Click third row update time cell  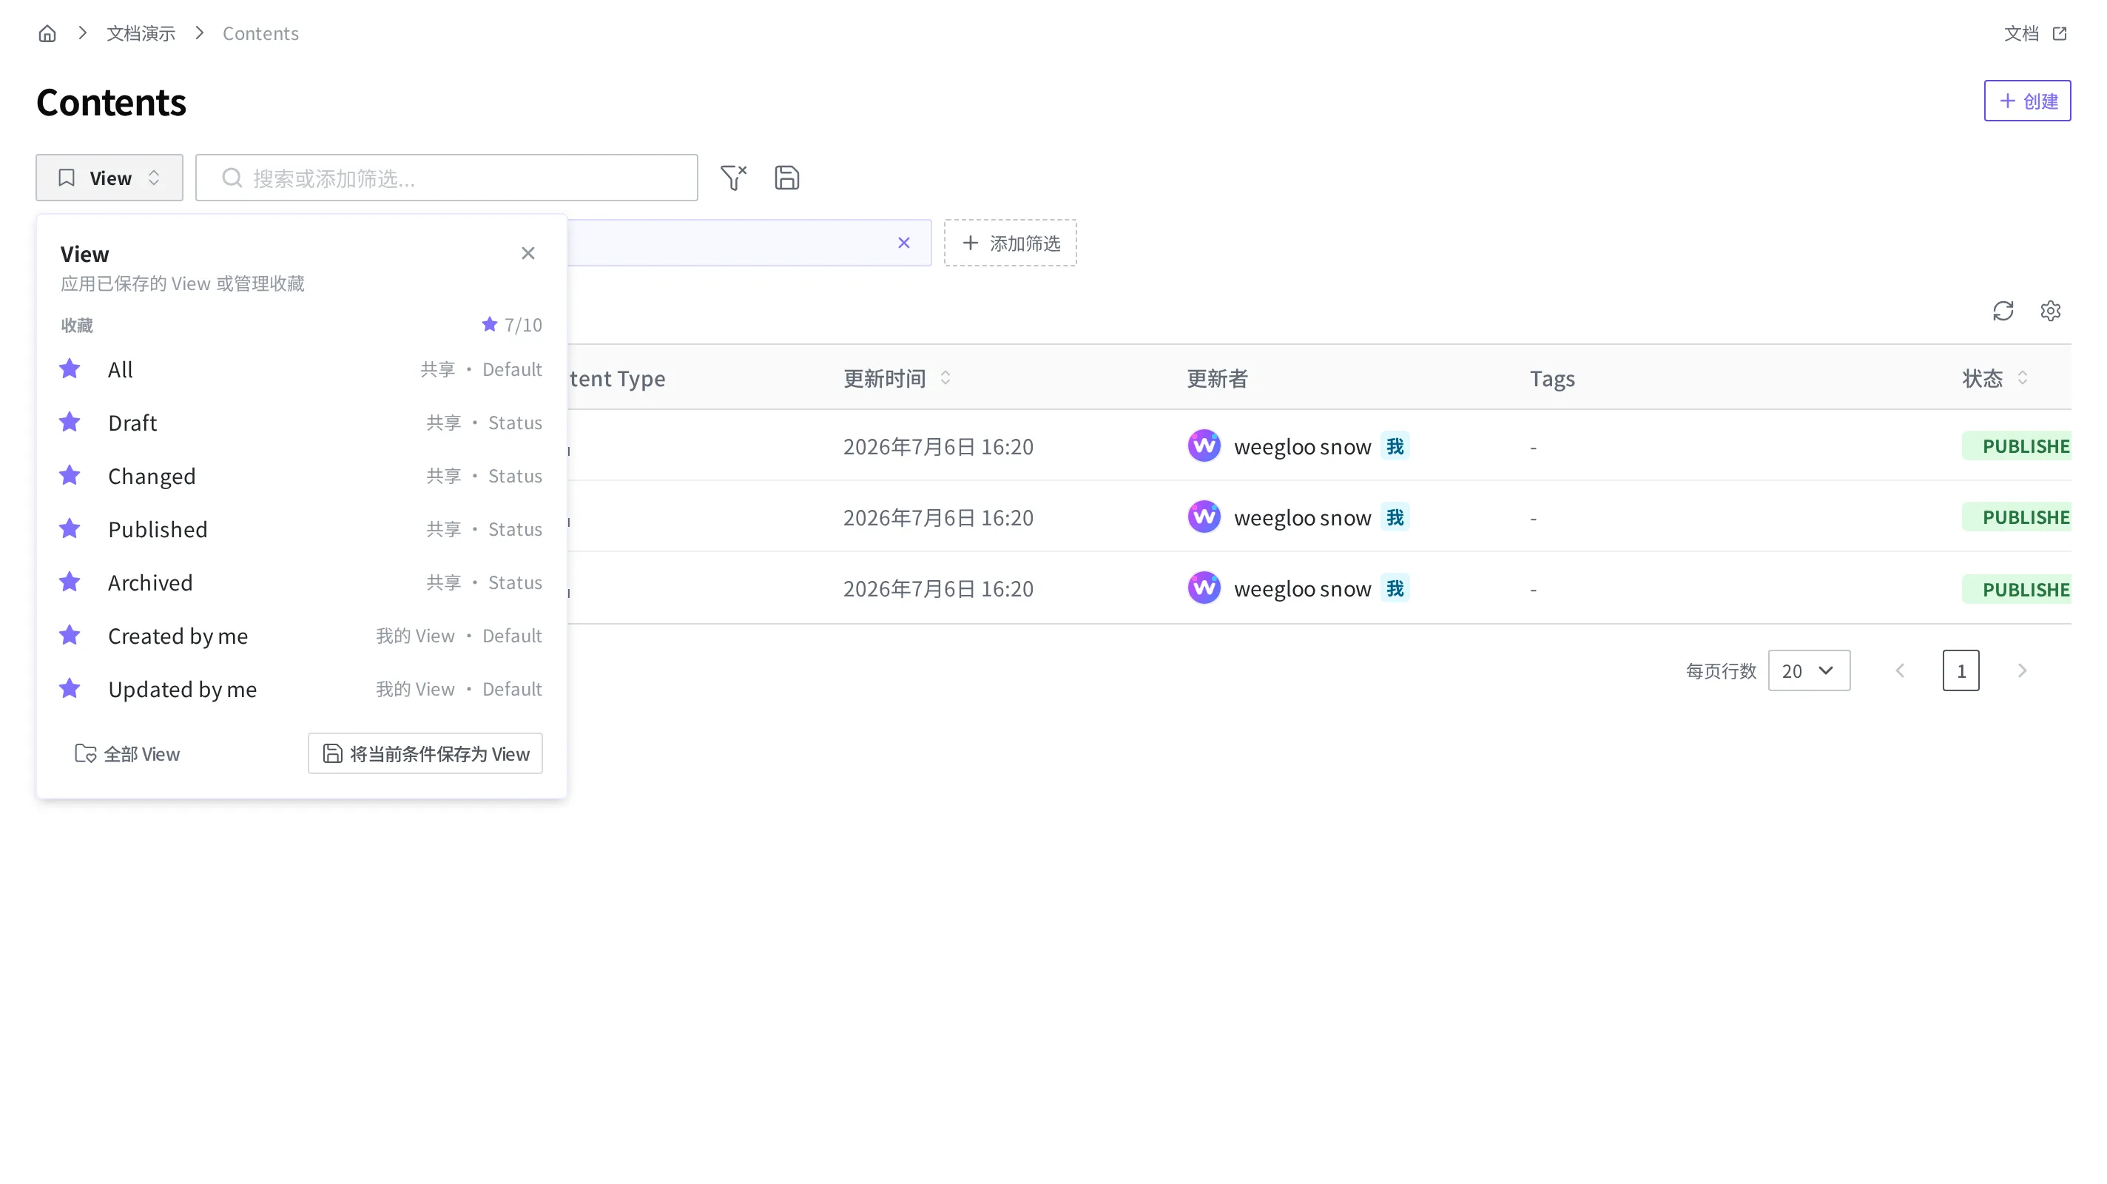coord(938,588)
